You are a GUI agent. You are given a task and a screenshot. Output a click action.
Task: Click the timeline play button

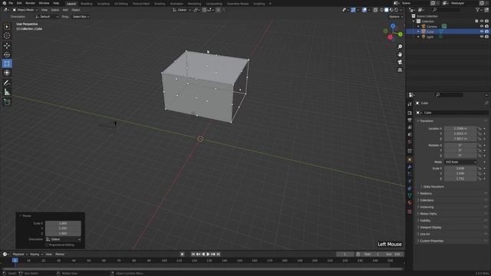click(208, 255)
